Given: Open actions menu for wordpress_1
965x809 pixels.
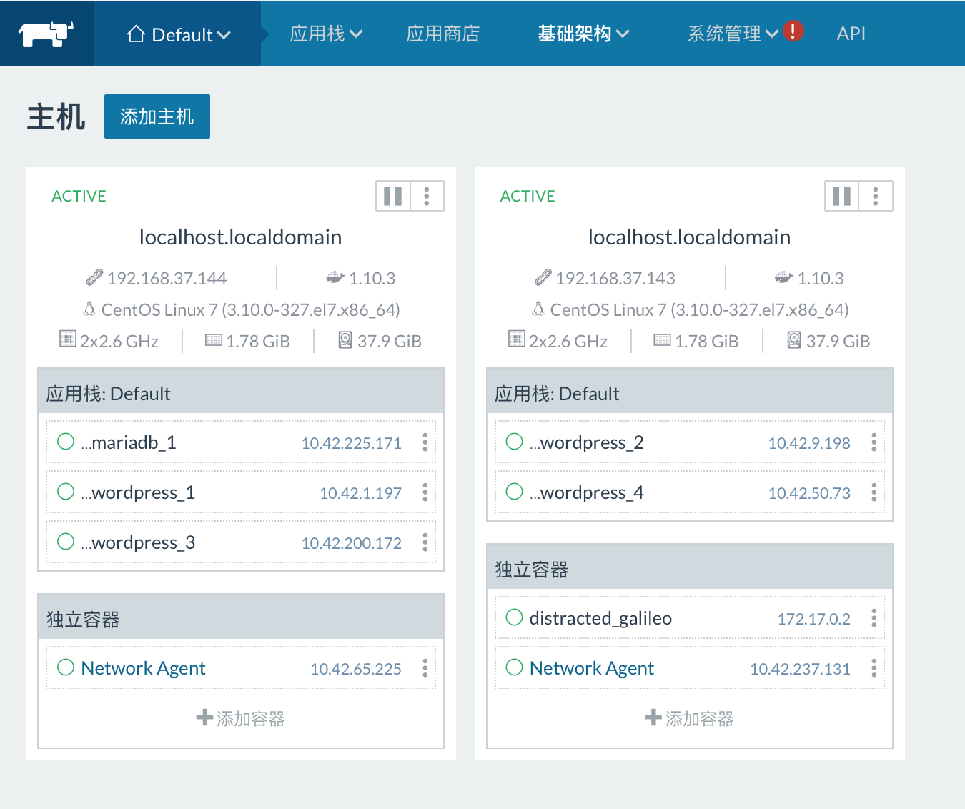Looking at the screenshot, I should coord(425,492).
